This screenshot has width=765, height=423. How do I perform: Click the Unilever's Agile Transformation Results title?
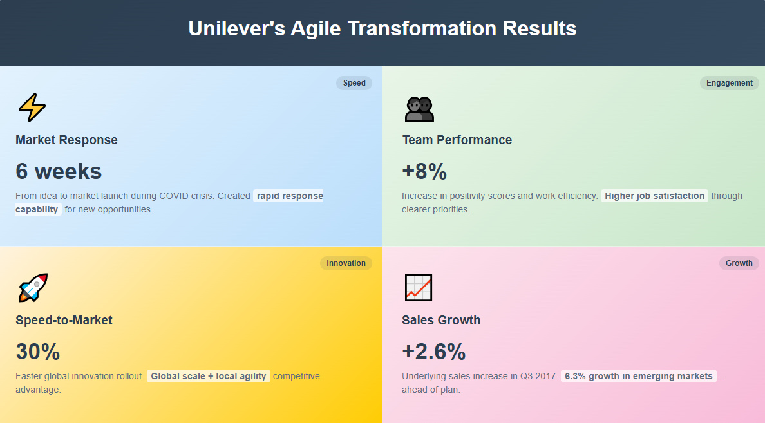[x=382, y=28]
